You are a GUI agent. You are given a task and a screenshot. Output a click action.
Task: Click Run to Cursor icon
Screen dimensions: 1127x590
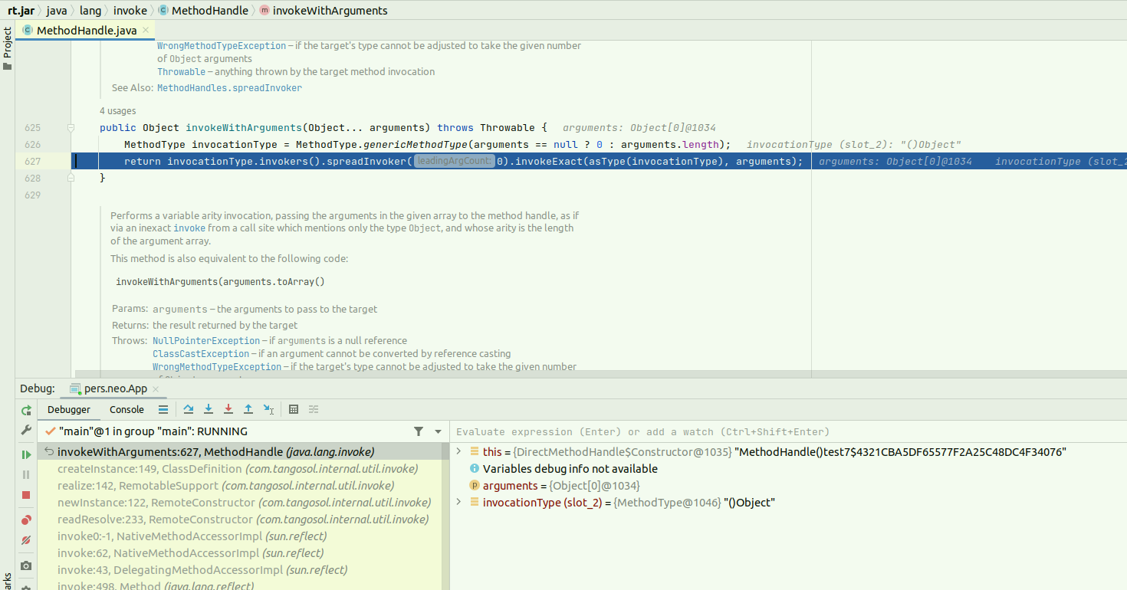tap(268, 410)
